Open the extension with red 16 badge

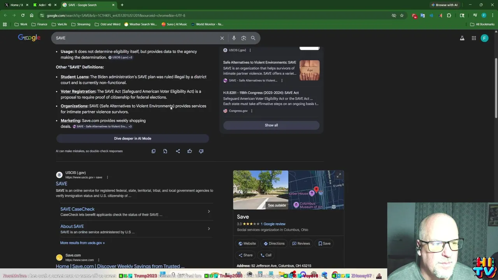(x=414, y=16)
